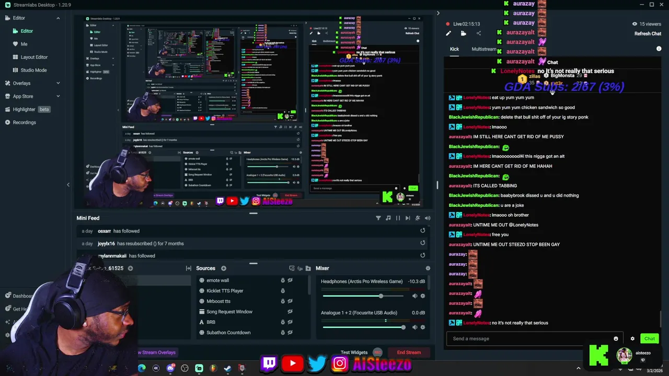669x376 pixels.
Task: Open settings gear for Analogue 1 + 2 source
Action: point(423,327)
